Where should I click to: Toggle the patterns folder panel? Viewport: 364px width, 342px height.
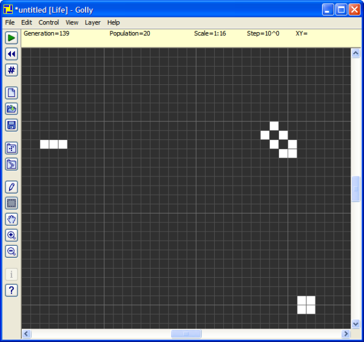tap(12, 148)
